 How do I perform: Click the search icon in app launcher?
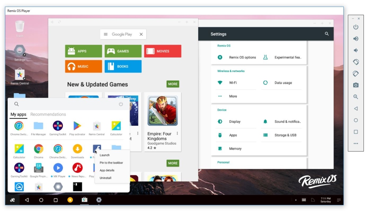[16, 104]
